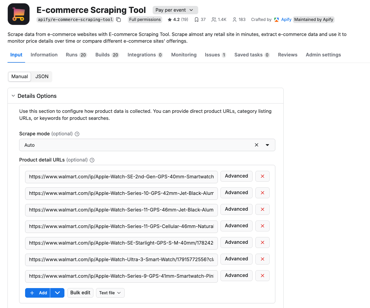
Task: Click the shopping cart actor logo
Action: click(18, 14)
